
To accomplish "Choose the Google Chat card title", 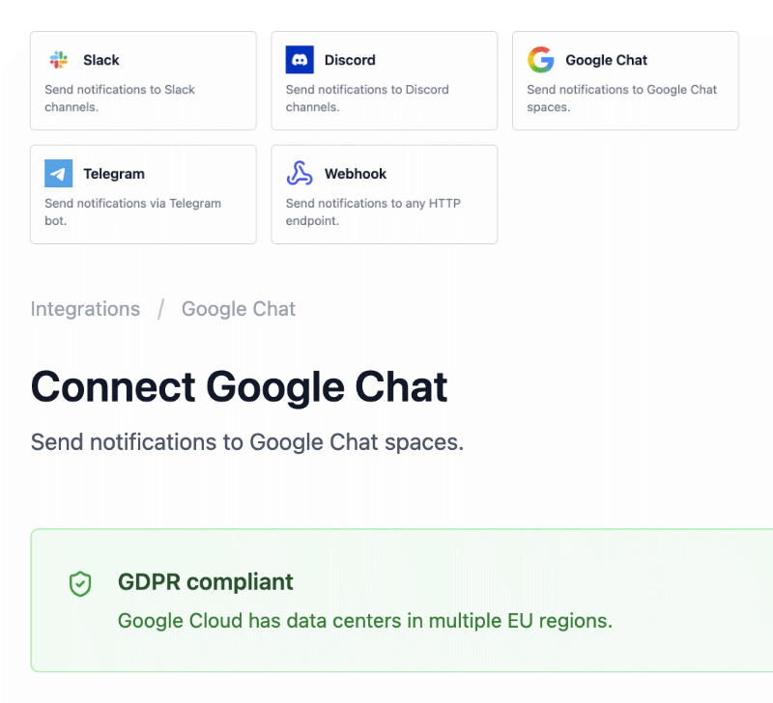I will tap(606, 60).
